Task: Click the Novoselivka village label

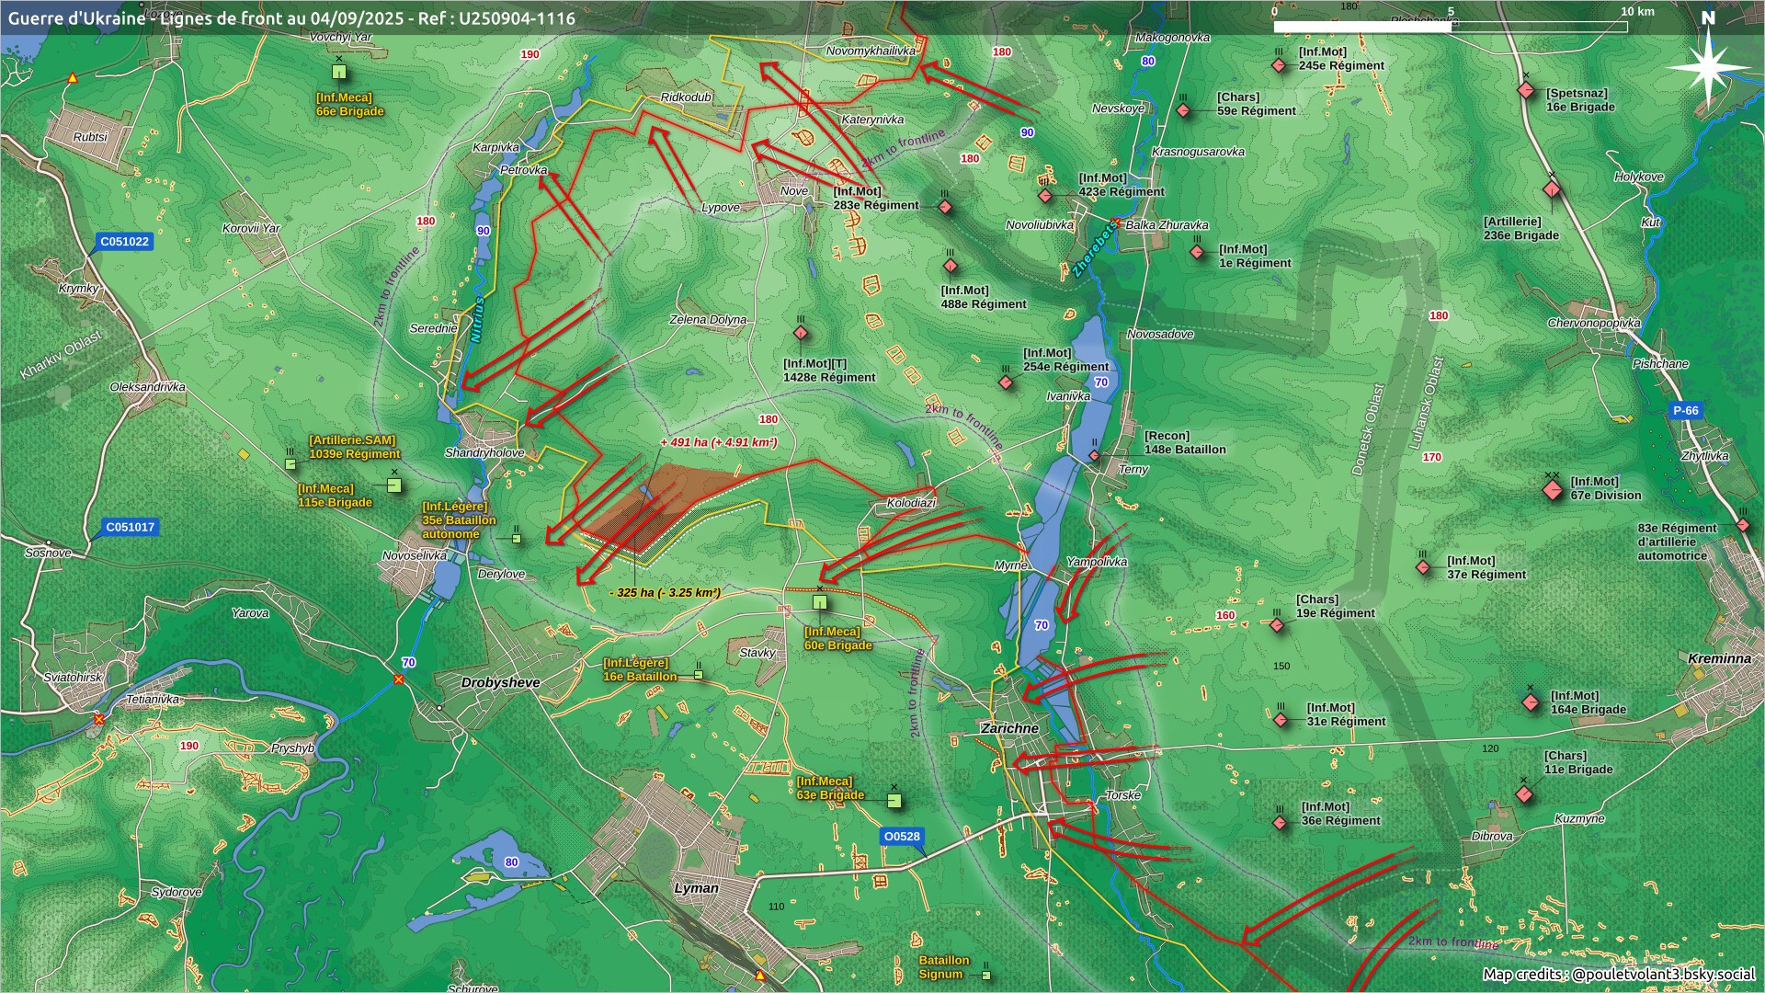Action: pos(415,556)
